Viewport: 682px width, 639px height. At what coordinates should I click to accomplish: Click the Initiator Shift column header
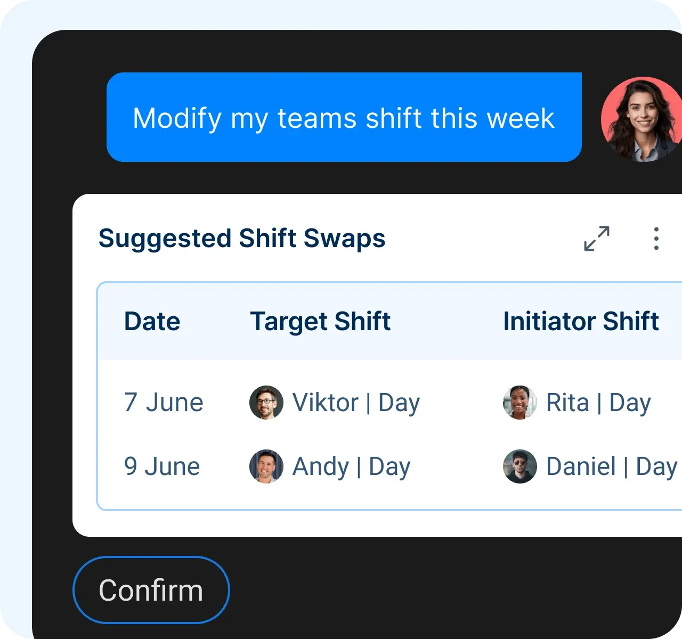tap(581, 321)
